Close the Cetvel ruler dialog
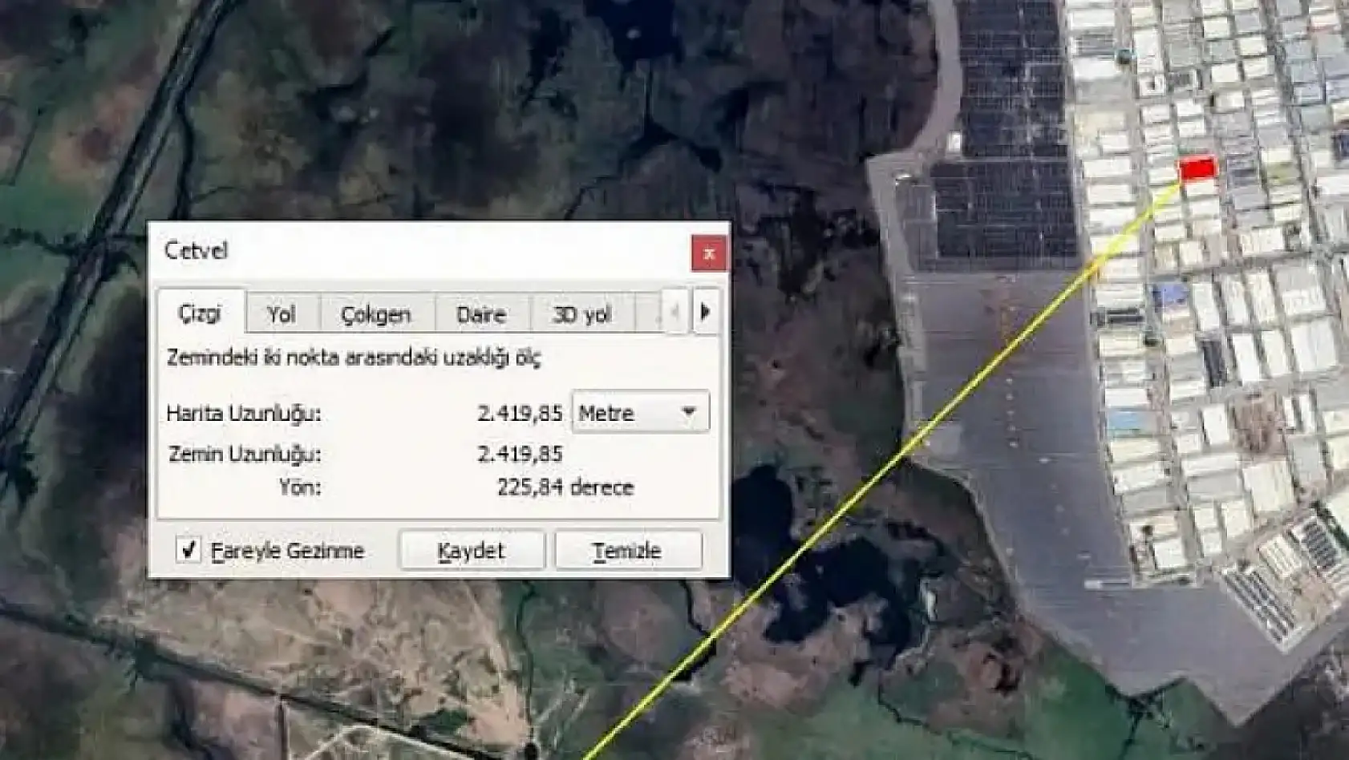Viewport: 1349px width, 760px height. coord(708,253)
